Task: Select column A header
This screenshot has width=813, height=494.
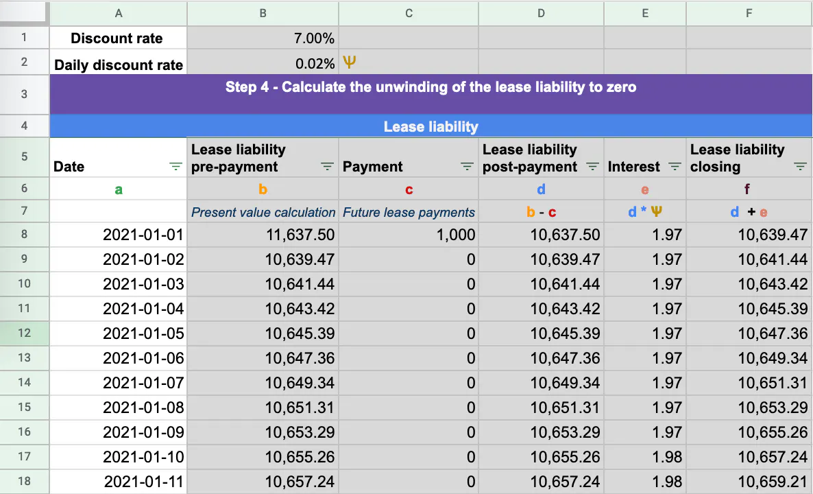Action: [x=118, y=14]
